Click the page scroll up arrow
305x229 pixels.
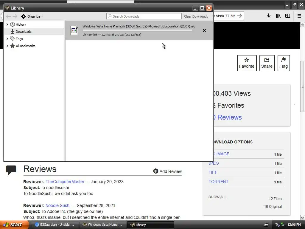(303, 24)
